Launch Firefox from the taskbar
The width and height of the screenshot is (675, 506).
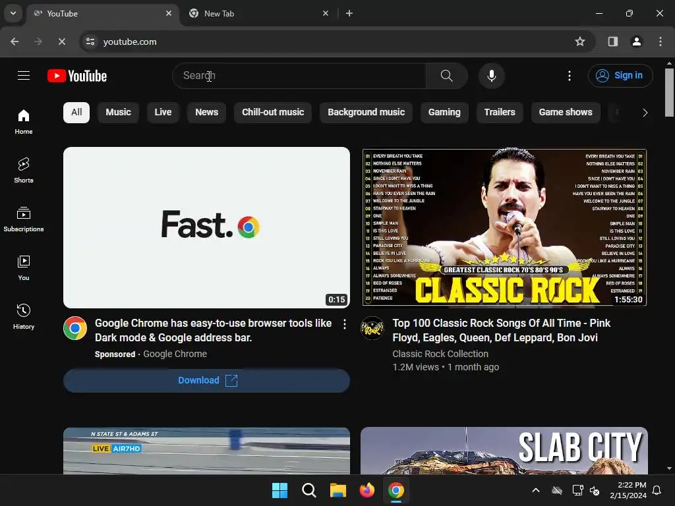click(367, 490)
